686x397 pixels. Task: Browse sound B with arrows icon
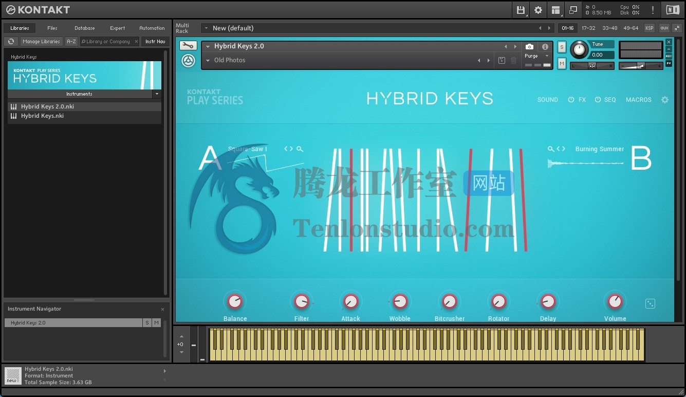coord(561,149)
